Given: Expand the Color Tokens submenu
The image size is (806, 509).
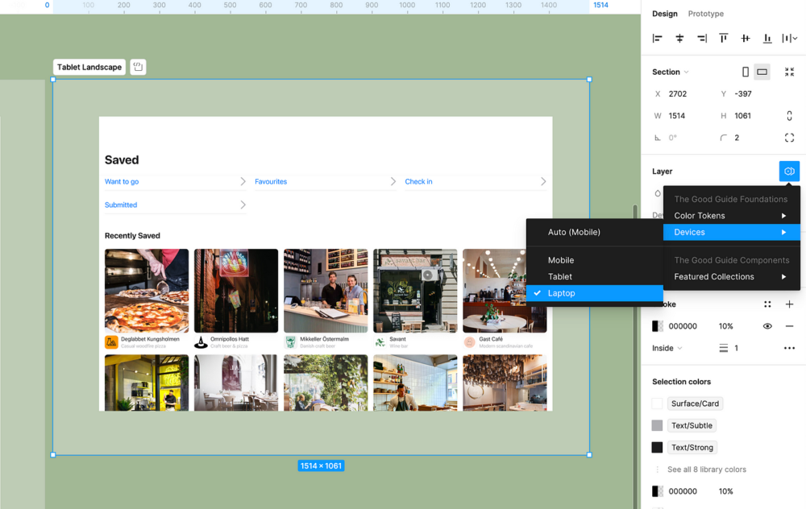Looking at the screenshot, I should (x=730, y=216).
